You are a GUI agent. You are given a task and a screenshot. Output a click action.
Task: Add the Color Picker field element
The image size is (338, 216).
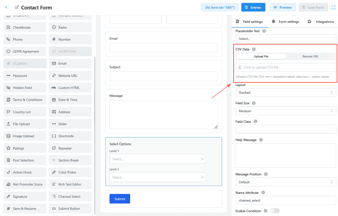70,172
